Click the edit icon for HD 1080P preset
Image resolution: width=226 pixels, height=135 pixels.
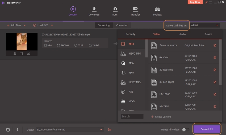pos(215,94)
